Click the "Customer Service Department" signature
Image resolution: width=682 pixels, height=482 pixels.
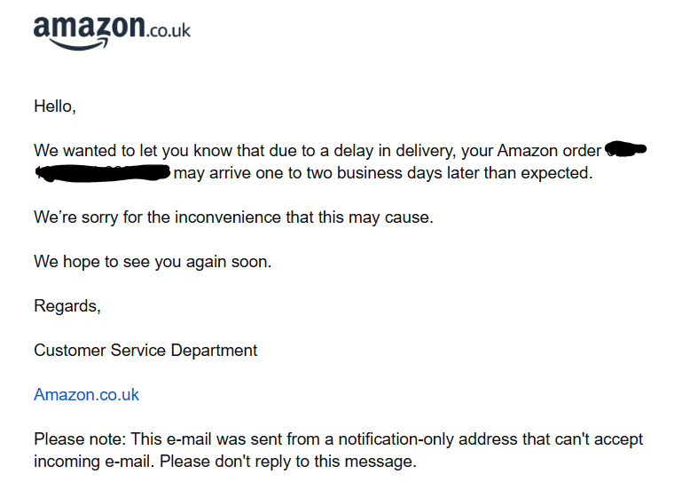(x=145, y=350)
